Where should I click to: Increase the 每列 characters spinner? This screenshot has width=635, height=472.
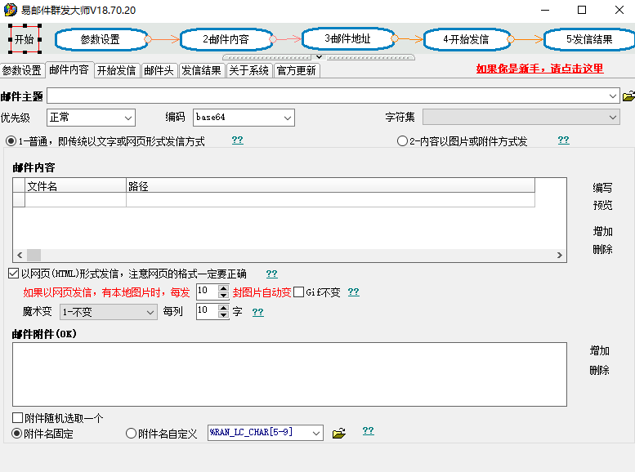pos(223,308)
